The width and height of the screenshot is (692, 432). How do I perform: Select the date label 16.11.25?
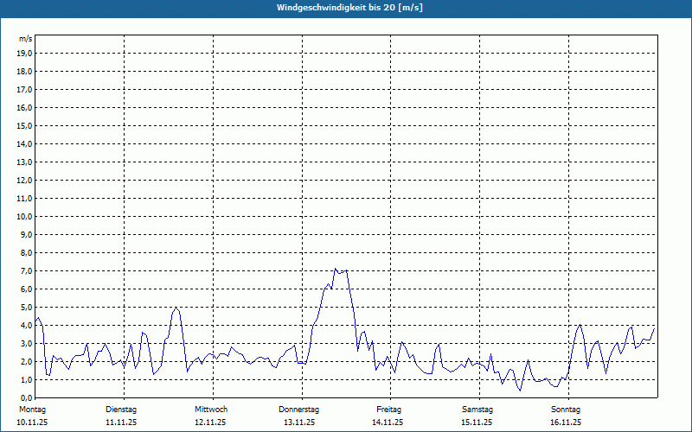(x=566, y=422)
